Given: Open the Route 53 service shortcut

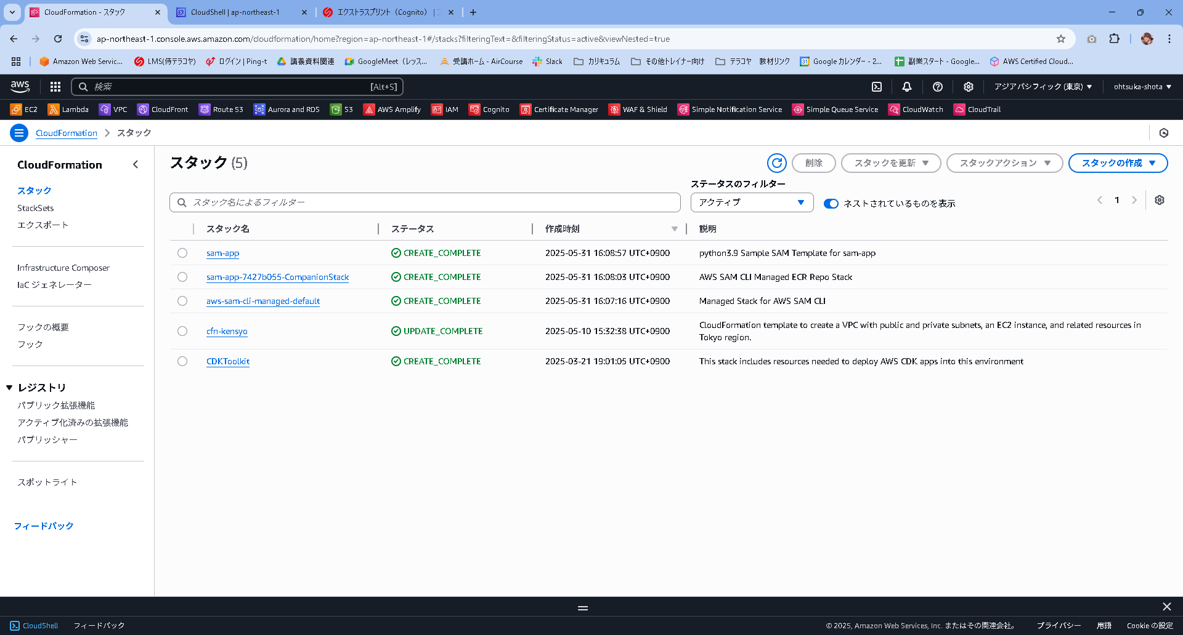Looking at the screenshot, I should (221, 110).
